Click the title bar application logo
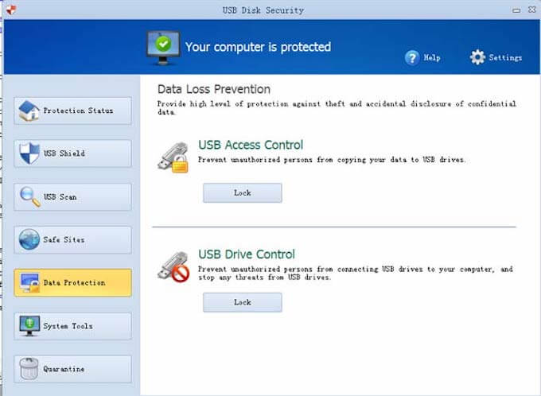The width and height of the screenshot is (541, 396). coord(12,9)
